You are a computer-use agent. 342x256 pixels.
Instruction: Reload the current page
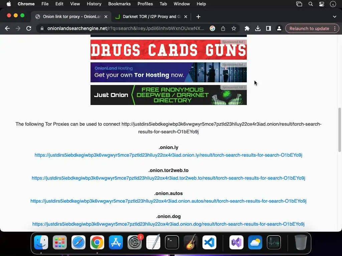pyautogui.click(x=29, y=29)
